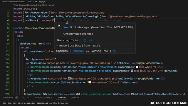Viewport: 188px width, 106px height.
Task: Click line number 6 in the gutter
Action: [8, 28]
